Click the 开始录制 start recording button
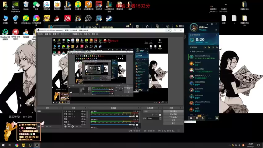Screen dimensions: 263x148 click(x=173, y=114)
